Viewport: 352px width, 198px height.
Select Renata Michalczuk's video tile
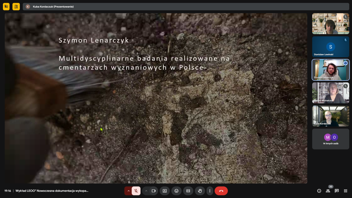[330, 93]
